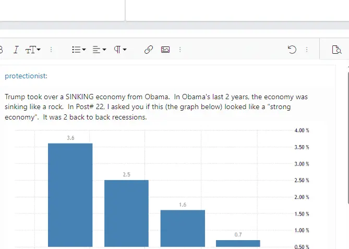Open more options after insert image
Image resolution: width=349 pixels, height=249 pixels.
[180, 50]
